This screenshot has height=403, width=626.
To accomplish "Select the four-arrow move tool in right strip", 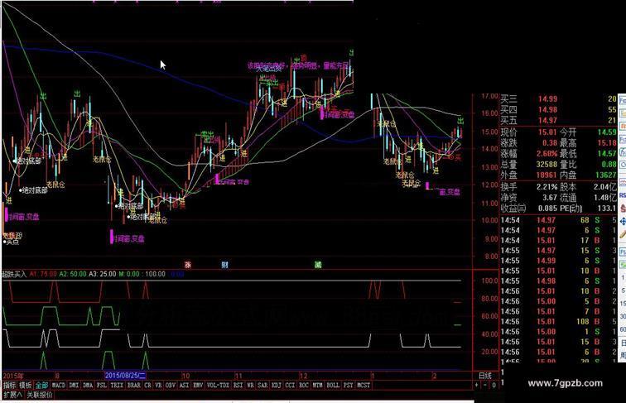I will pos(623,221).
